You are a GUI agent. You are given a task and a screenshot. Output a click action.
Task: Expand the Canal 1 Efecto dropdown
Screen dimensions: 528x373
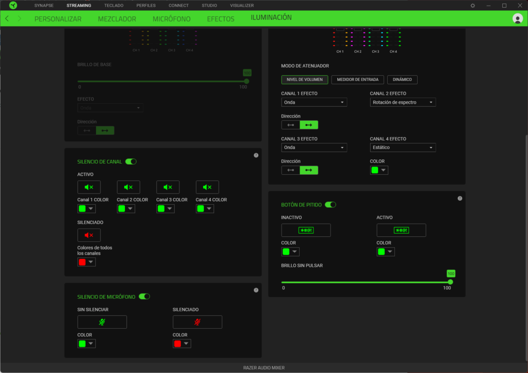(x=314, y=102)
